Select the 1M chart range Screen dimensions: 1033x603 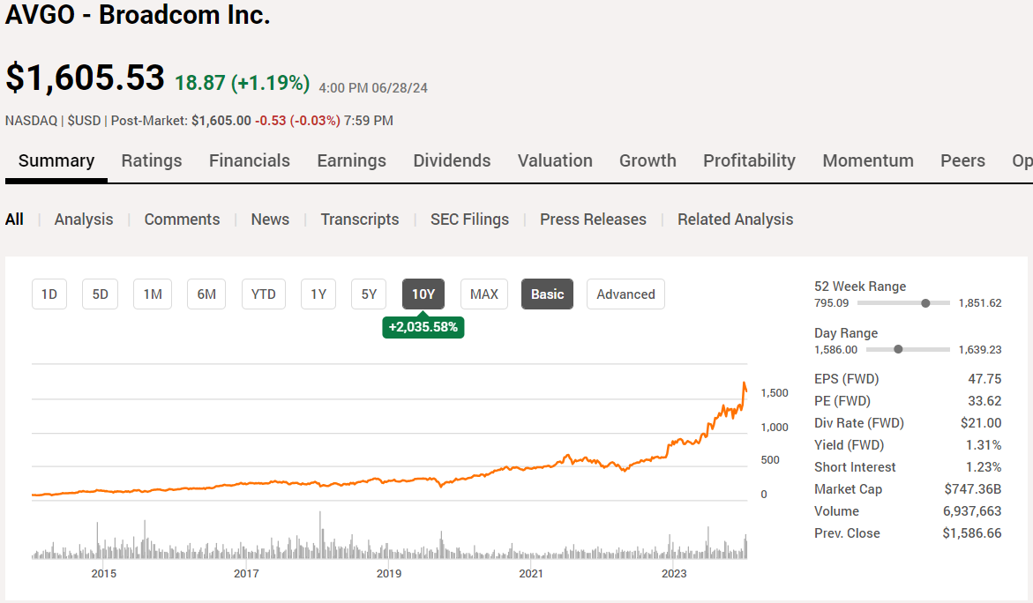tap(153, 294)
